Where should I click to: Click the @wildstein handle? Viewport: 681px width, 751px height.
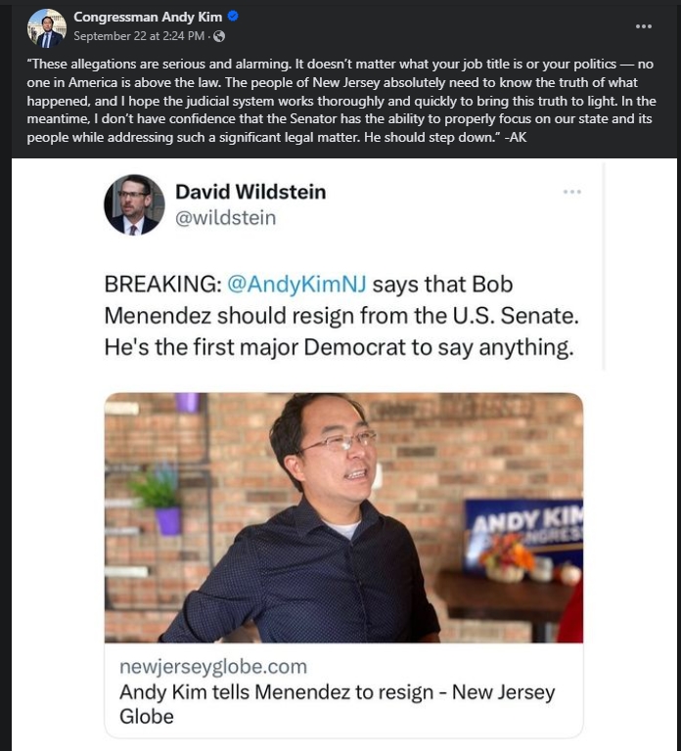click(226, 218)
